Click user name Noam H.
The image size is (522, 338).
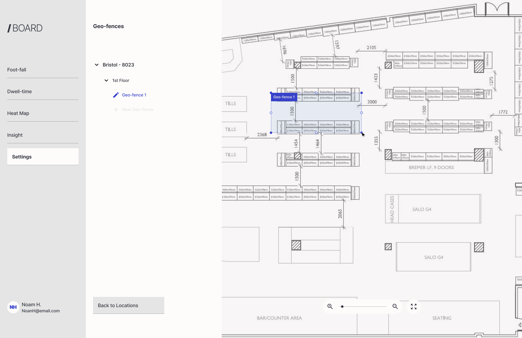31,304
